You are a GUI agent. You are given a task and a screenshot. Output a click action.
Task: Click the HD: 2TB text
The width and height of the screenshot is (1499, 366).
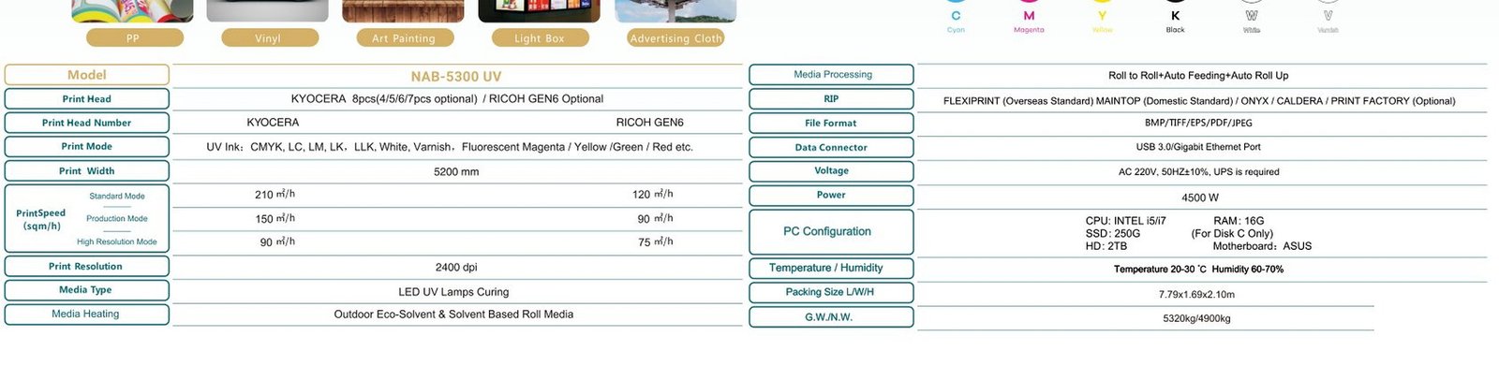(1106, 246)
